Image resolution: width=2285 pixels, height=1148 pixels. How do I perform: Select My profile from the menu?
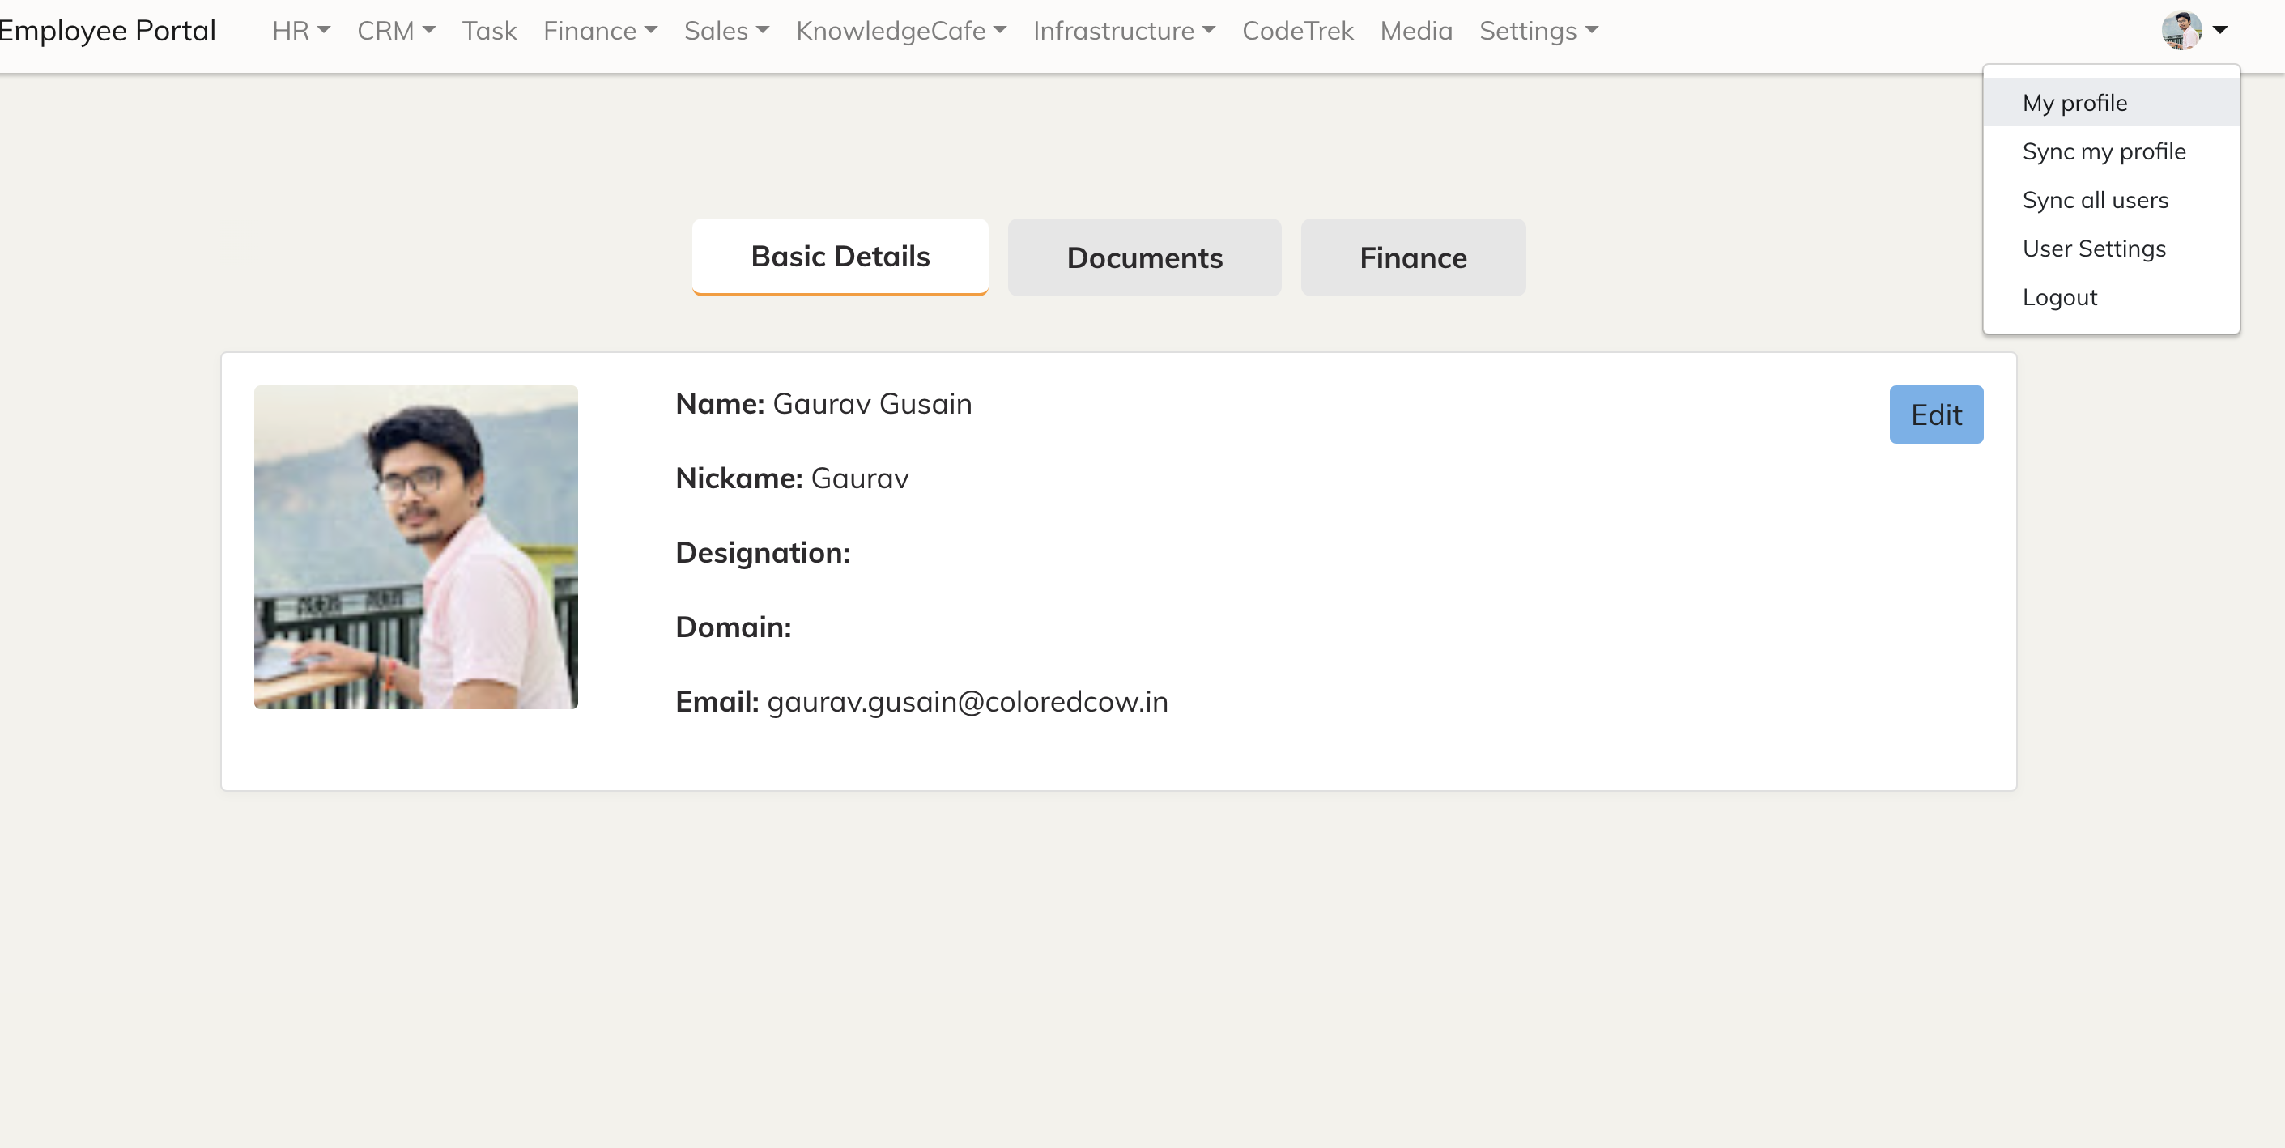(2074, 102)
